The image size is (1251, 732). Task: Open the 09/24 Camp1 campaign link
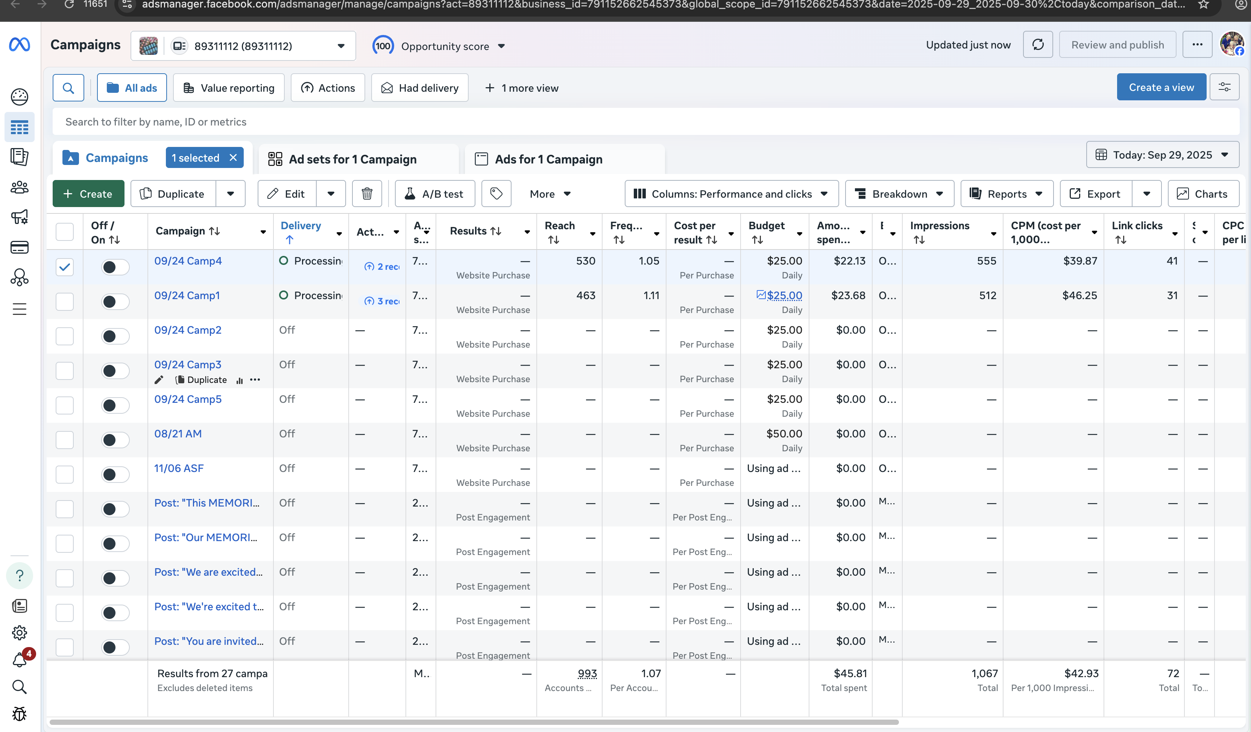187,296
